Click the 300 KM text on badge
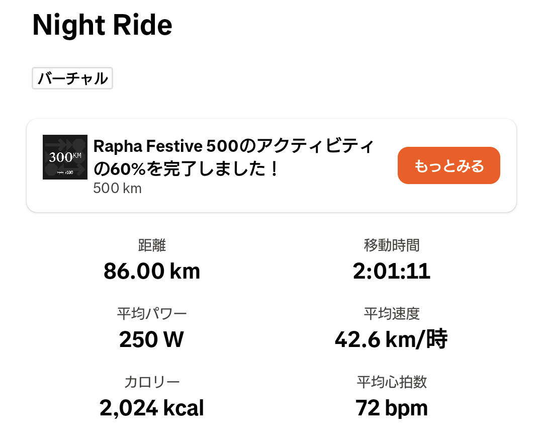Screen dimensions: 543x436 [x=64, y=157]
